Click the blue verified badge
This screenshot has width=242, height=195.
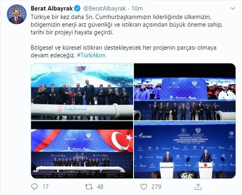pos(77,9)
